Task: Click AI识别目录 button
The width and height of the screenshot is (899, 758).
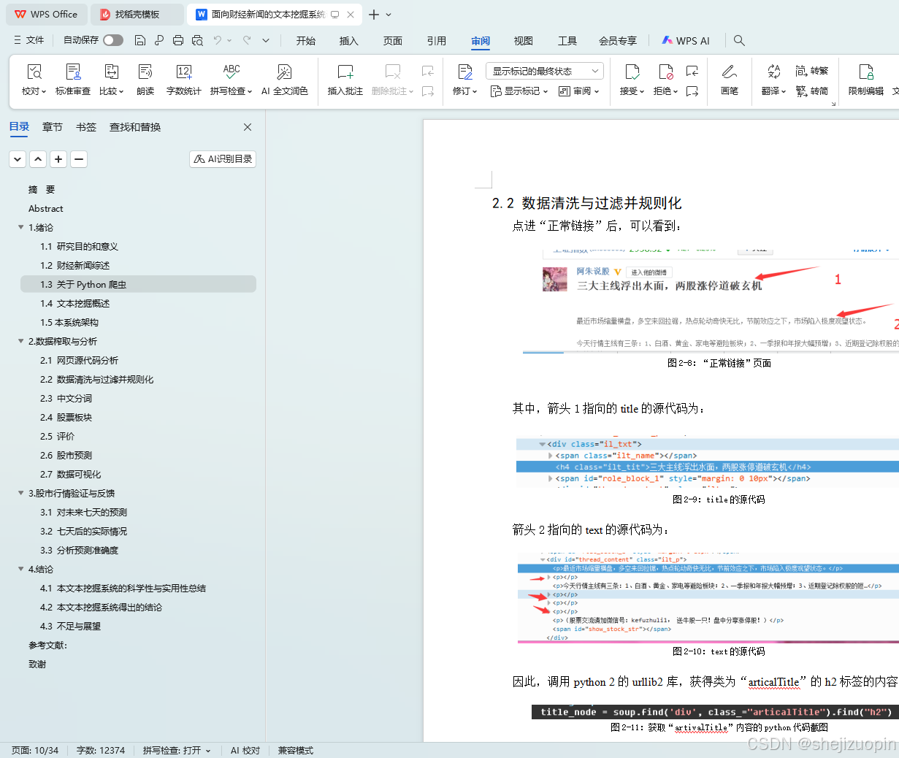Action: click(223, 158)
